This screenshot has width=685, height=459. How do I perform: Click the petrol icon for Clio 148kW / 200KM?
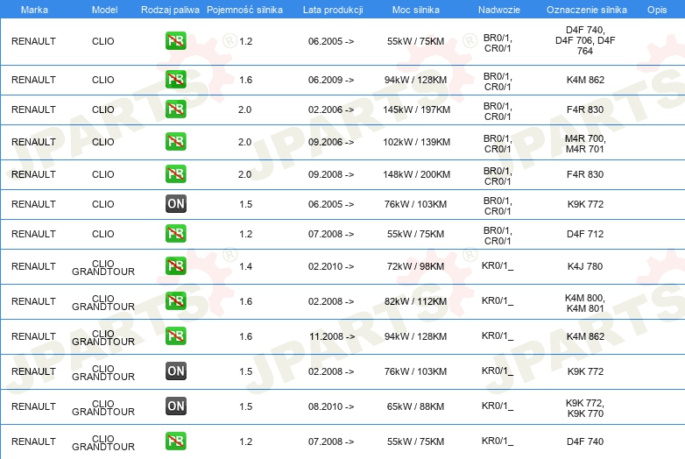click(x=176, y=173)
